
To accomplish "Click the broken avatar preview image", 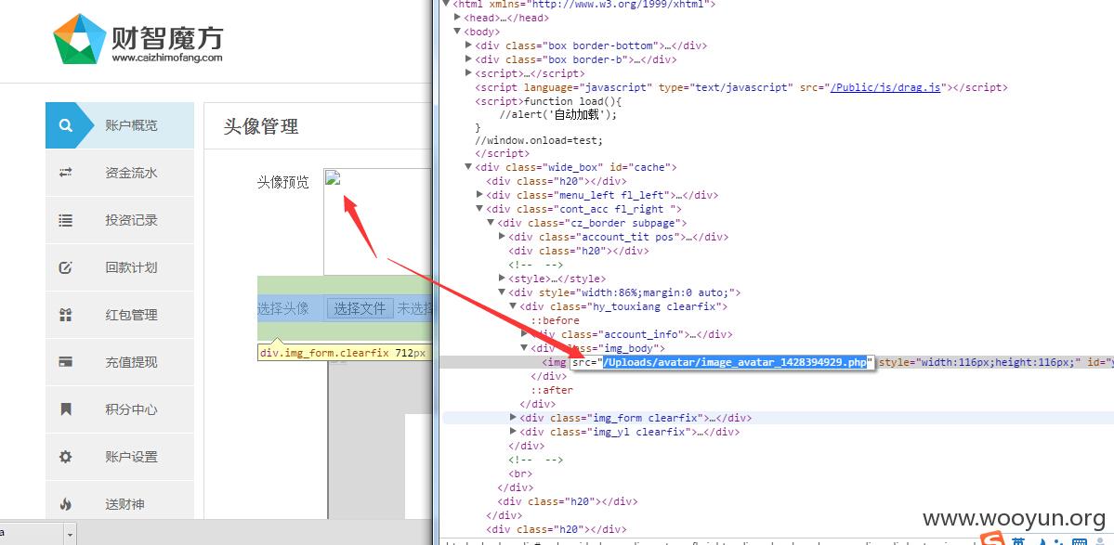I will pos(333,177).
